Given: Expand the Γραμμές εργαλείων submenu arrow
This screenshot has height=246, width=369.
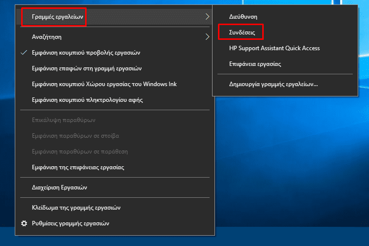Looking at the screenshot, I should coord(207,16).
